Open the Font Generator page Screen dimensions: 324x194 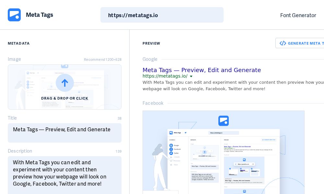coord(298,15)
